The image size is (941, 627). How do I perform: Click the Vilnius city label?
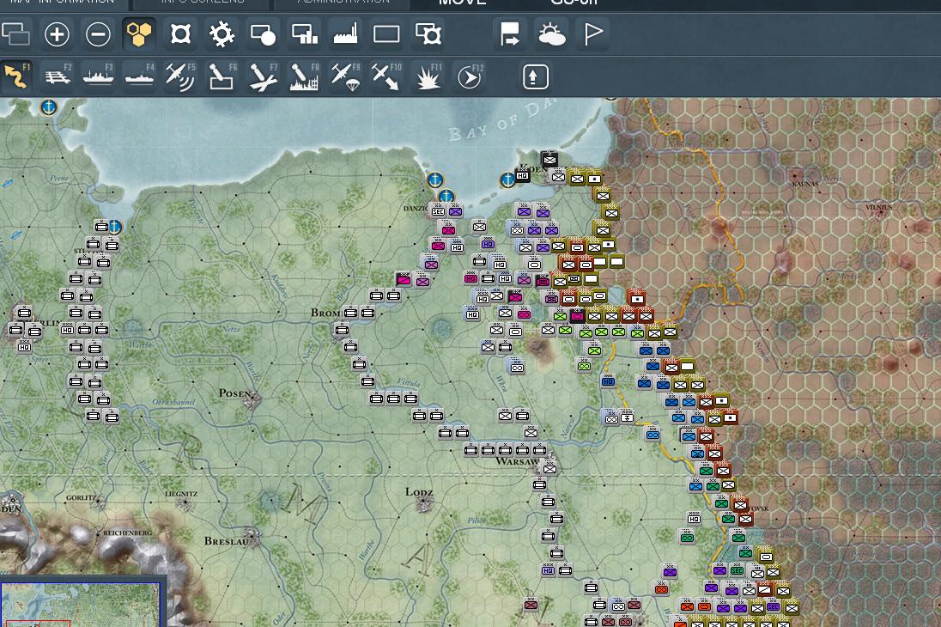(x=878, y=207)
